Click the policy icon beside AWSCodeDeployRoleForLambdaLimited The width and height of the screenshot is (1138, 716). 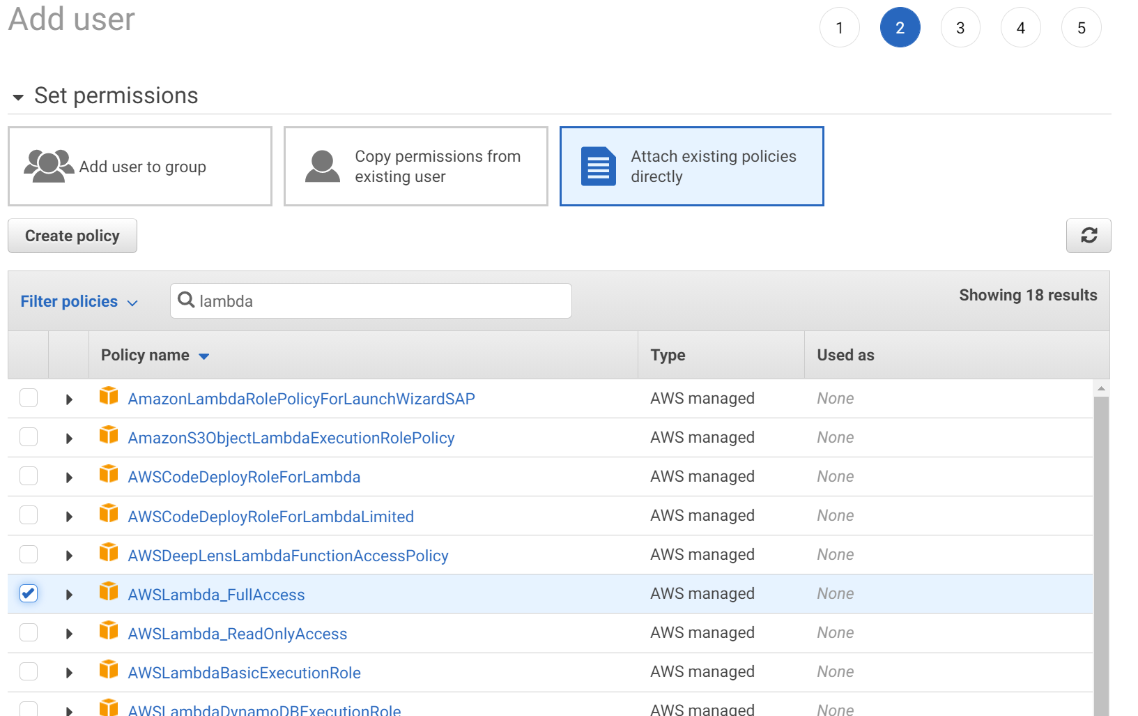pyautogui.click(x=109, y=514)
